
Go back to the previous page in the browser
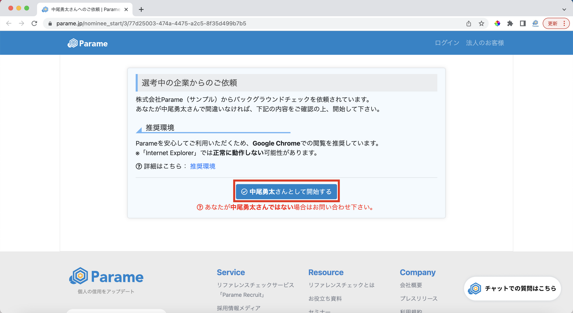point(9,23)
